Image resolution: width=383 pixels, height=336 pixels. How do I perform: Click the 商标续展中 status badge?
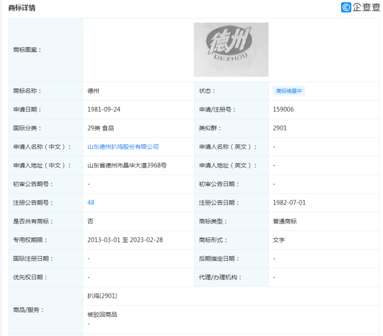click(x=289, y=91)
